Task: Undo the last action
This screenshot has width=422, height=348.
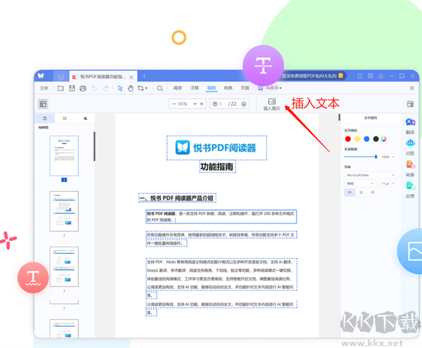Action: point(94,88)
